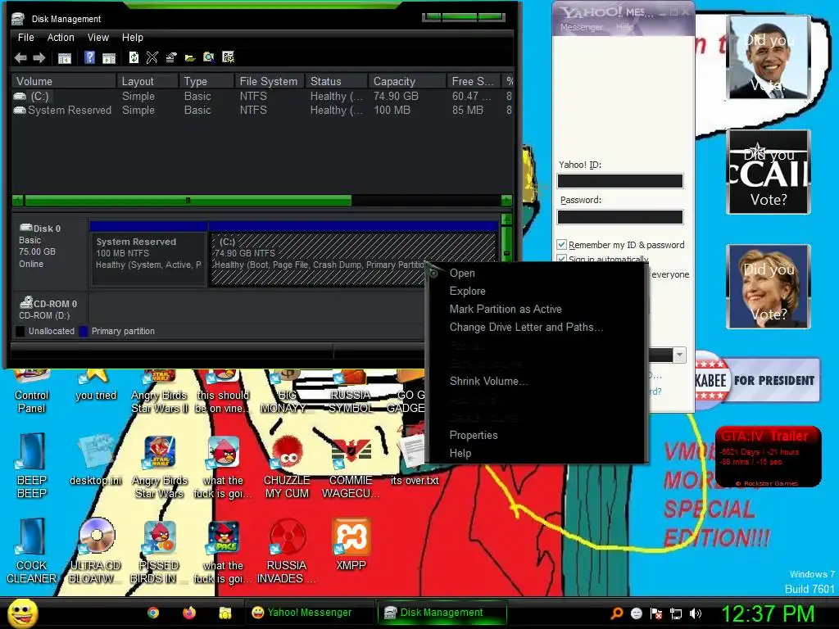839x629 pixels.
Task: Click the GTA:IV Trailer countdown gadget
Action: click(x=768, y=457)
